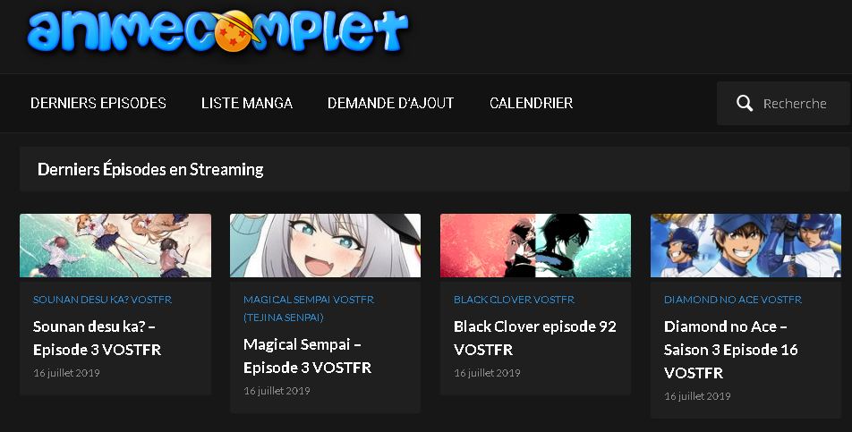Watch Black Clover episode 92 VOSTFR title
The height and width of the screenshot is (432, 852).
pyautogui.click(x=534, y=338)
